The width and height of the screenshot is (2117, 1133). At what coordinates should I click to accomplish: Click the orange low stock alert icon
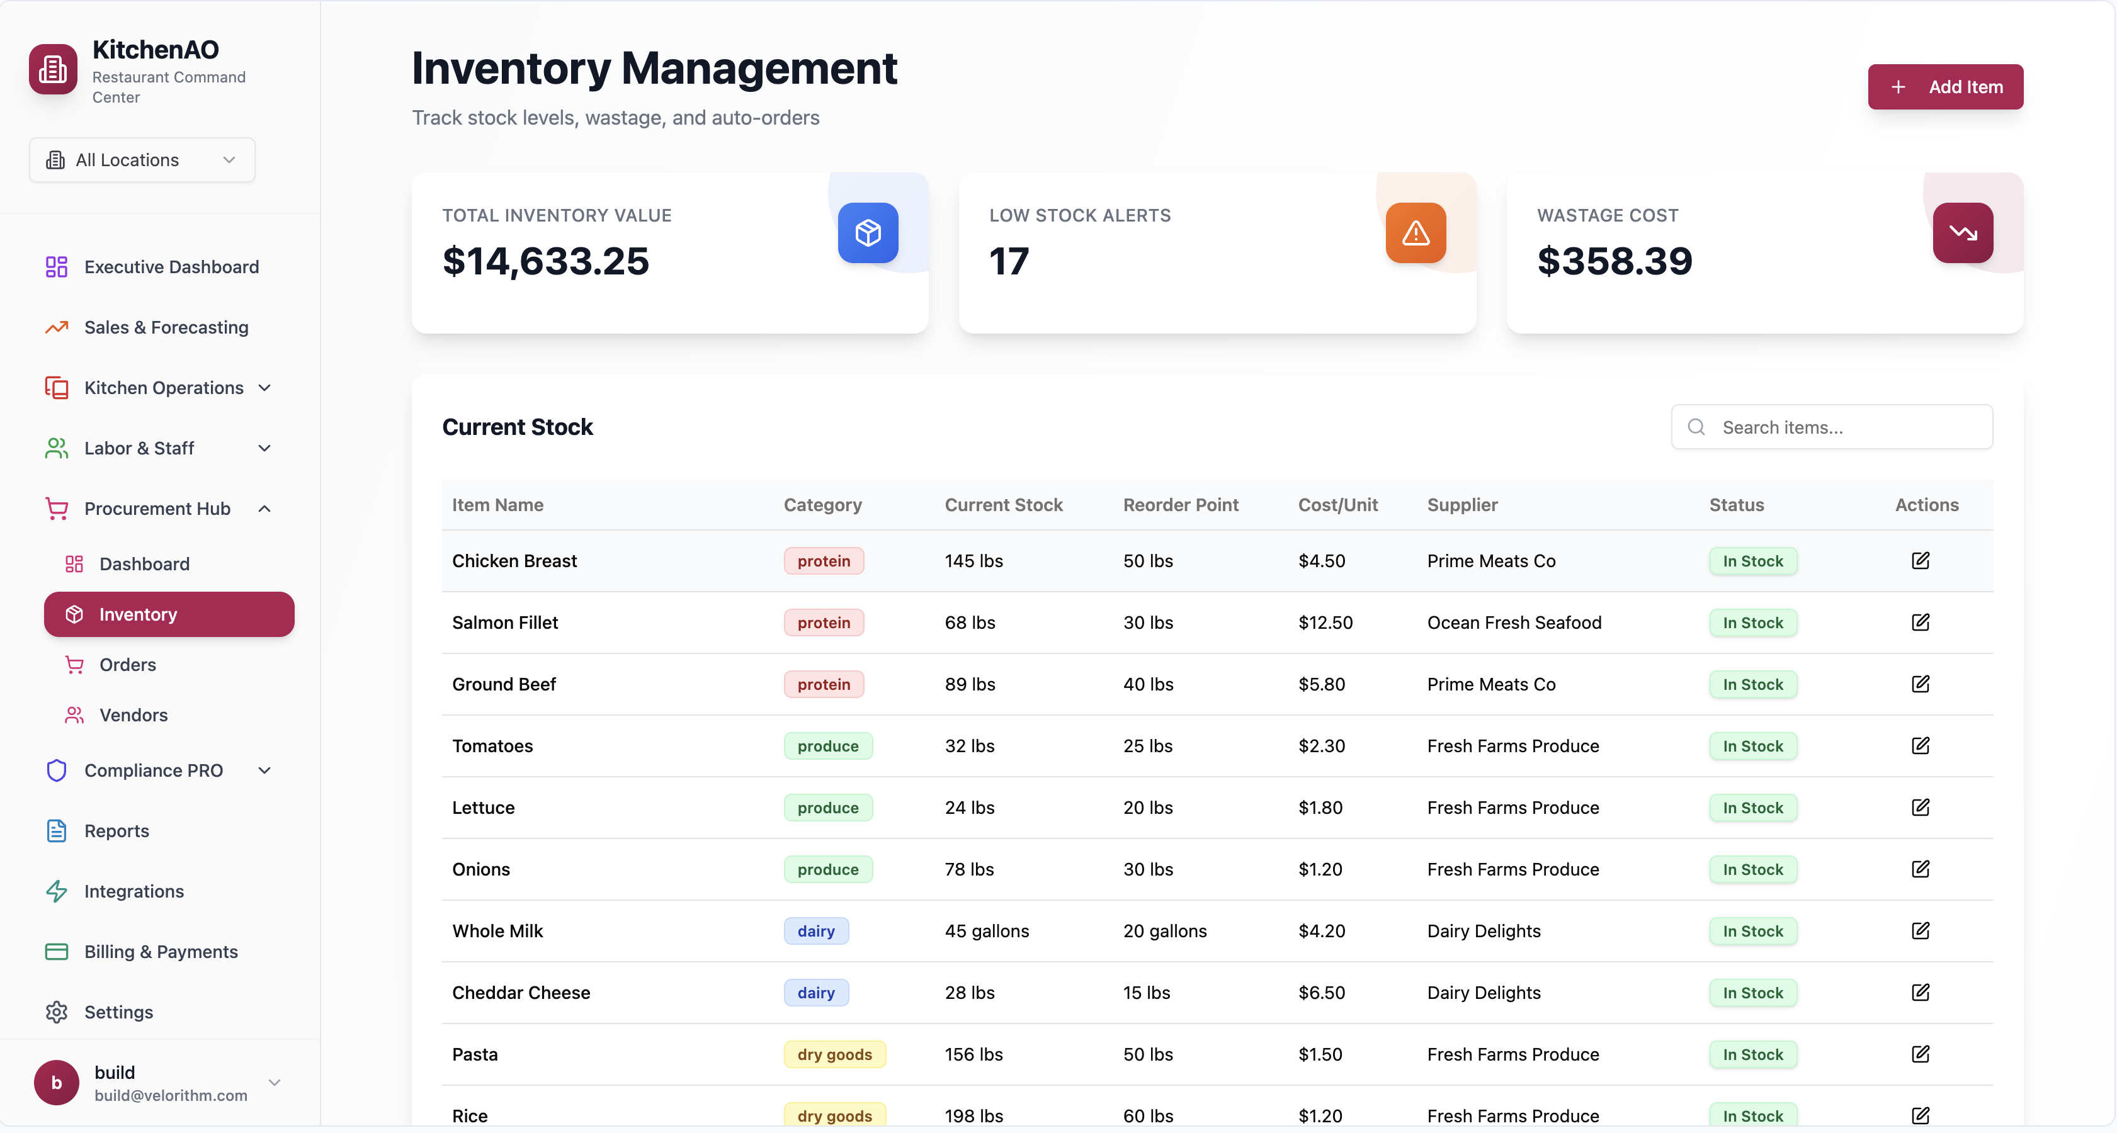1415,232
